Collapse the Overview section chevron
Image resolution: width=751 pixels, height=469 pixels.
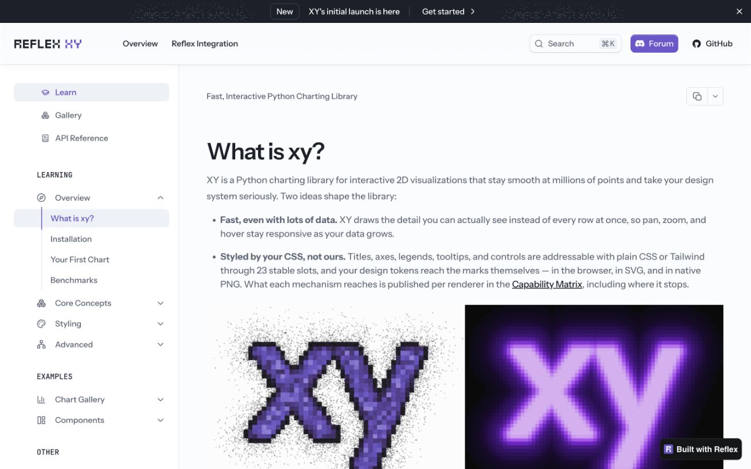[161, 198]
